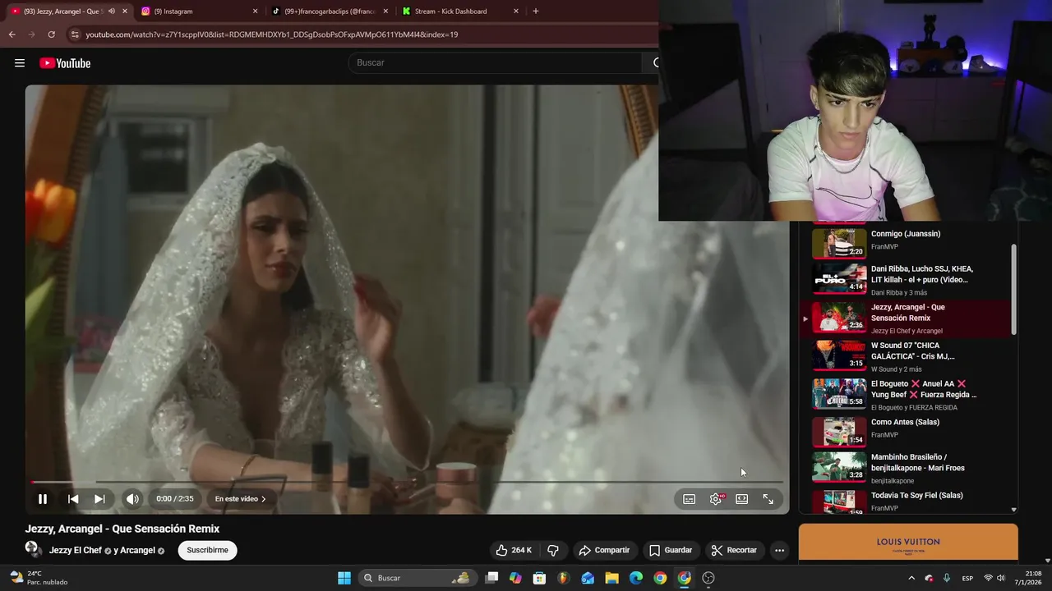
Task: Switch to Stream - Kick Dashboard tab
Action: (x=460, y=11)
